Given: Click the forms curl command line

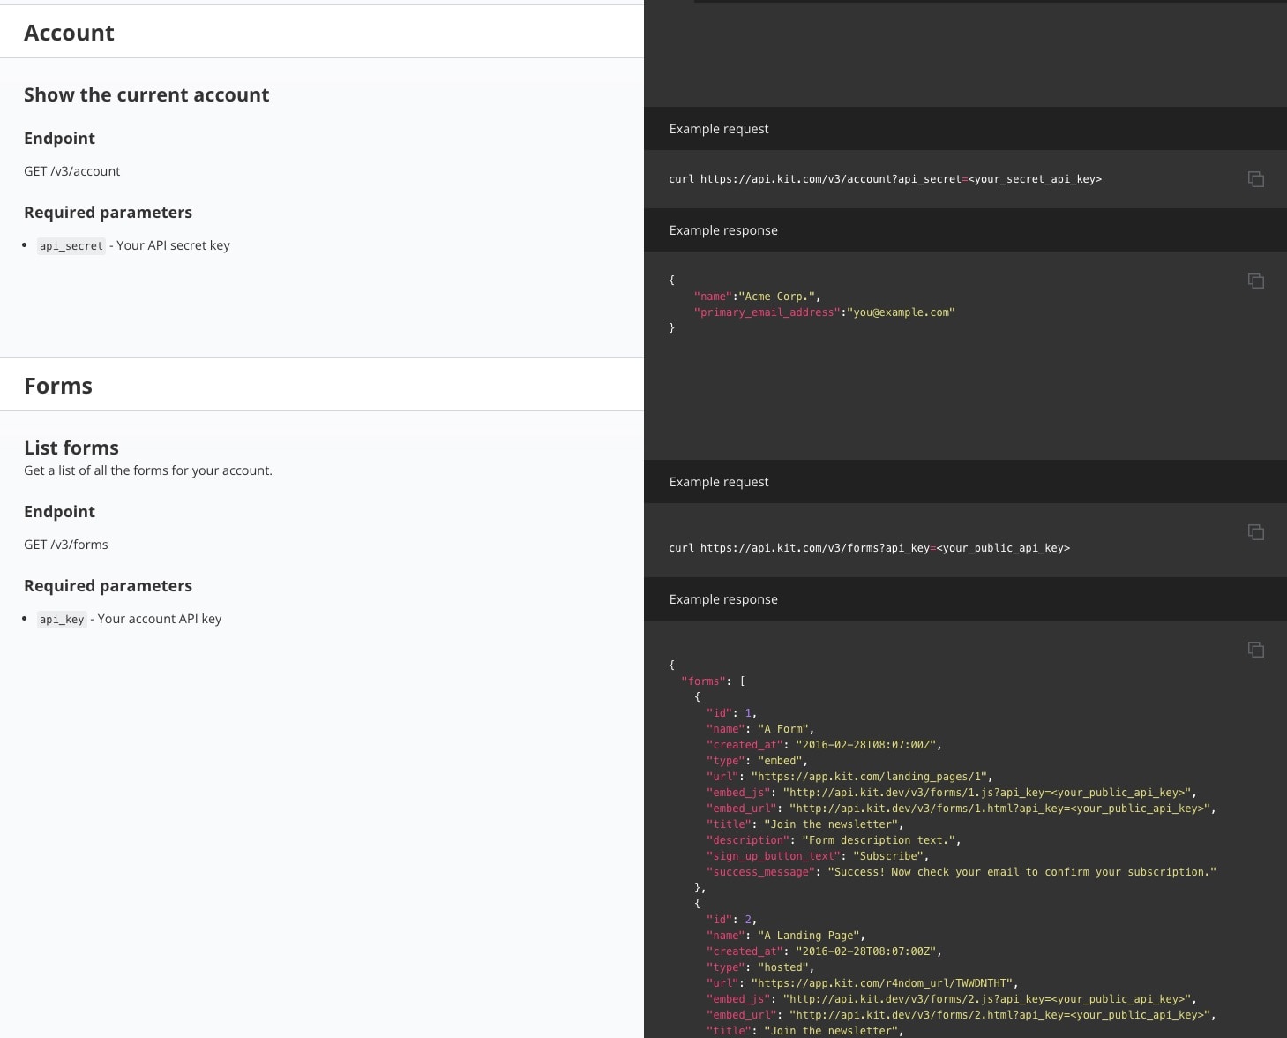Looking at the screenshot, I should point(869,548).
